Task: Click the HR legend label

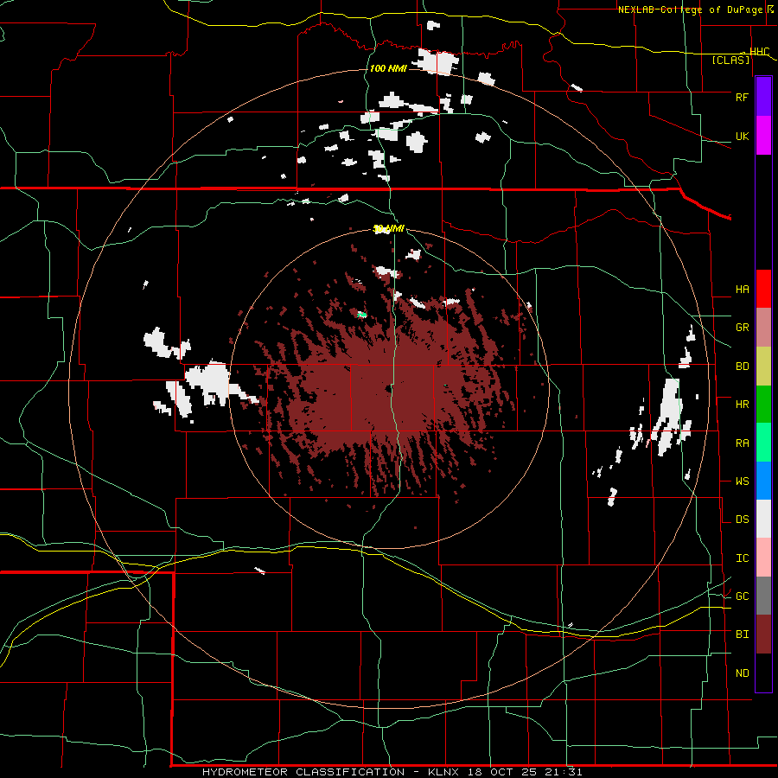Action: 743,405
